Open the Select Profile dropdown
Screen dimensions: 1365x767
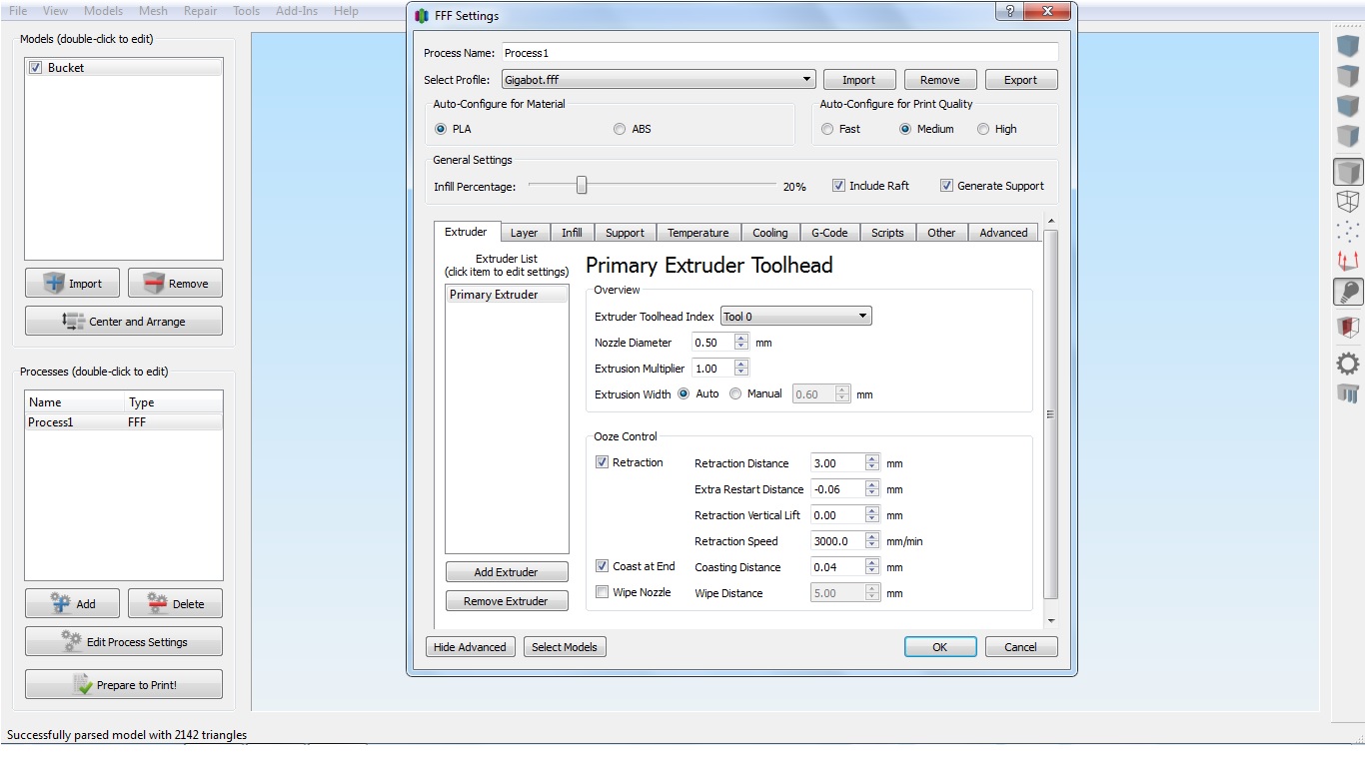(658, 80)
